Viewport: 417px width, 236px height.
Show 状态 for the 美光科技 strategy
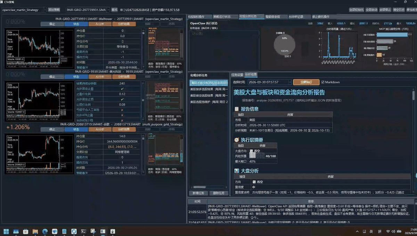[x=76, y=77]
